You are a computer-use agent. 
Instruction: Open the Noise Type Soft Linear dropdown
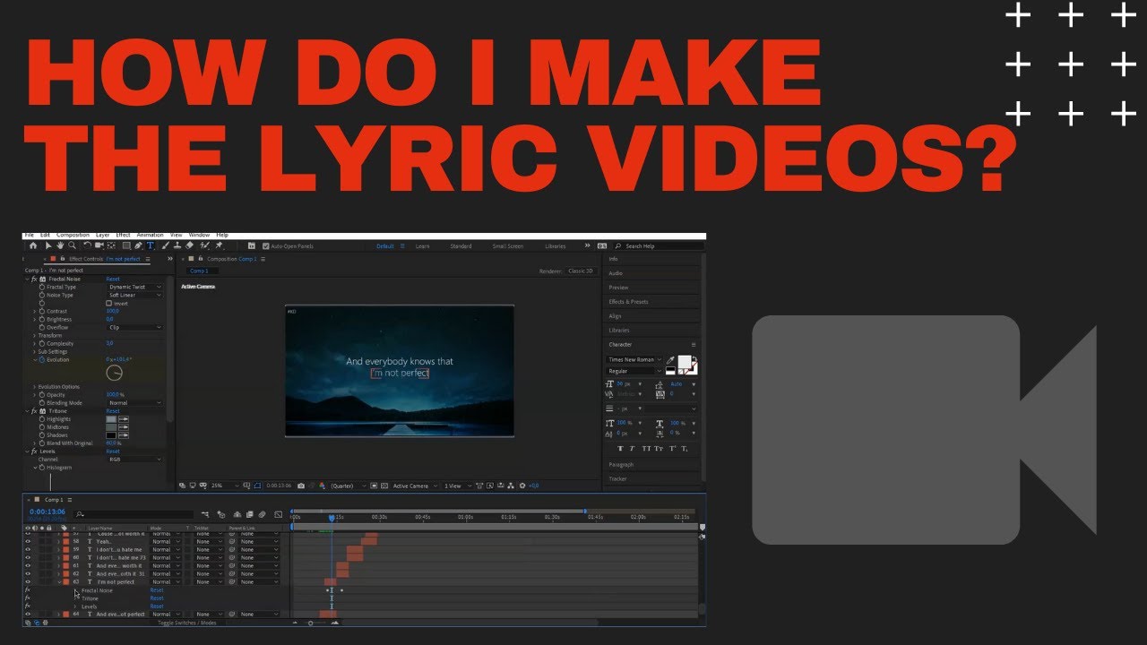coord(135,295)
